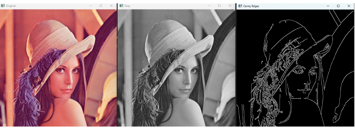This screenshot has height=129, width=355.
Task: Click the "Canny Edges" title text
Action: tap(251, 6)
